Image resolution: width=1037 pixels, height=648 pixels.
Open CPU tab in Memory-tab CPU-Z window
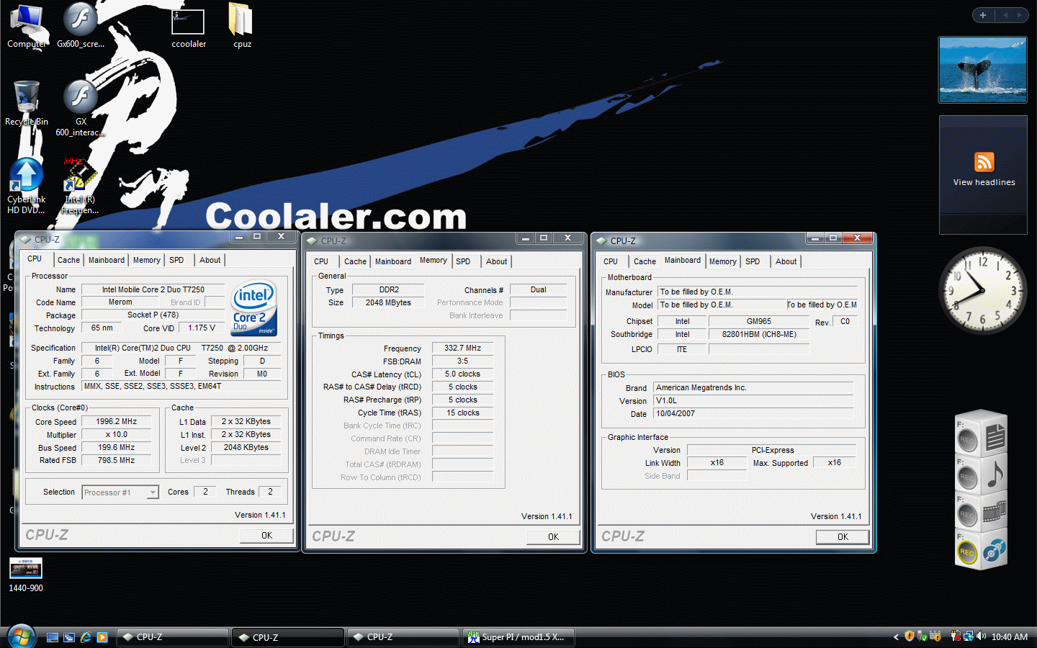click(x=321, y=262)
